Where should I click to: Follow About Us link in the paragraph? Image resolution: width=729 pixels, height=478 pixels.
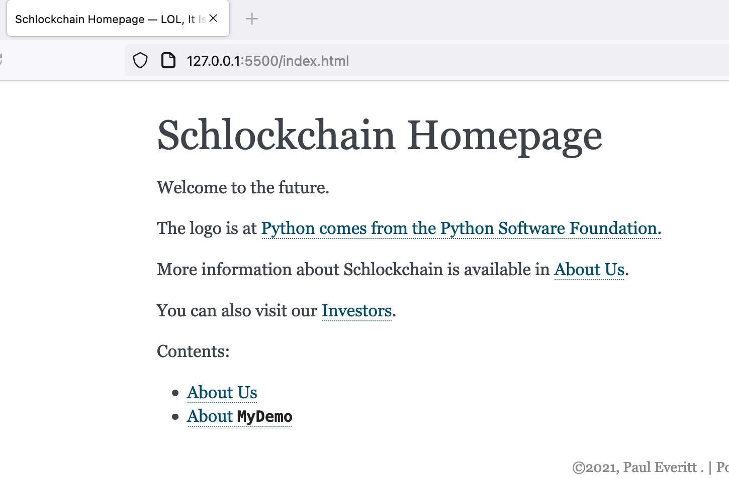589,270
